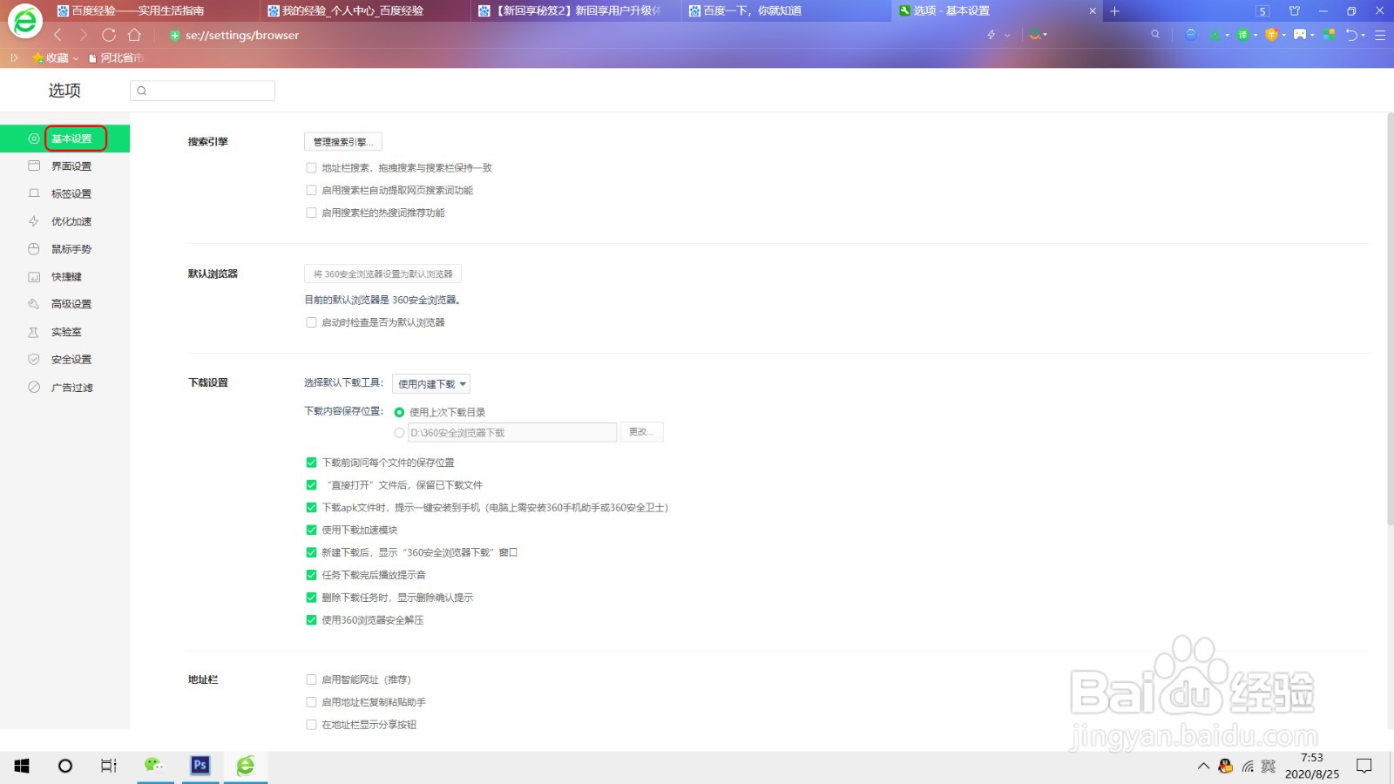Open the 收藏 favorites menu
Screen dimensions: 1394x784
tap(55, 57)
